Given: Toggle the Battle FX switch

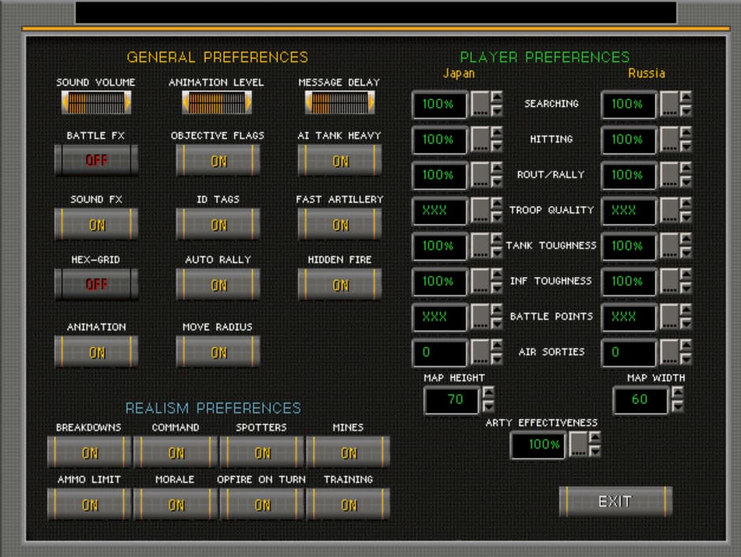Looking at the screenshot, I should point(96,160).
